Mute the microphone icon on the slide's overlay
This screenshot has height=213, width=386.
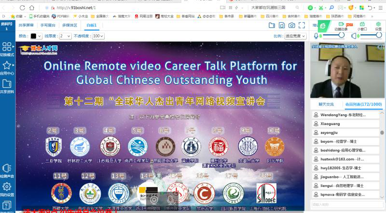171,200
